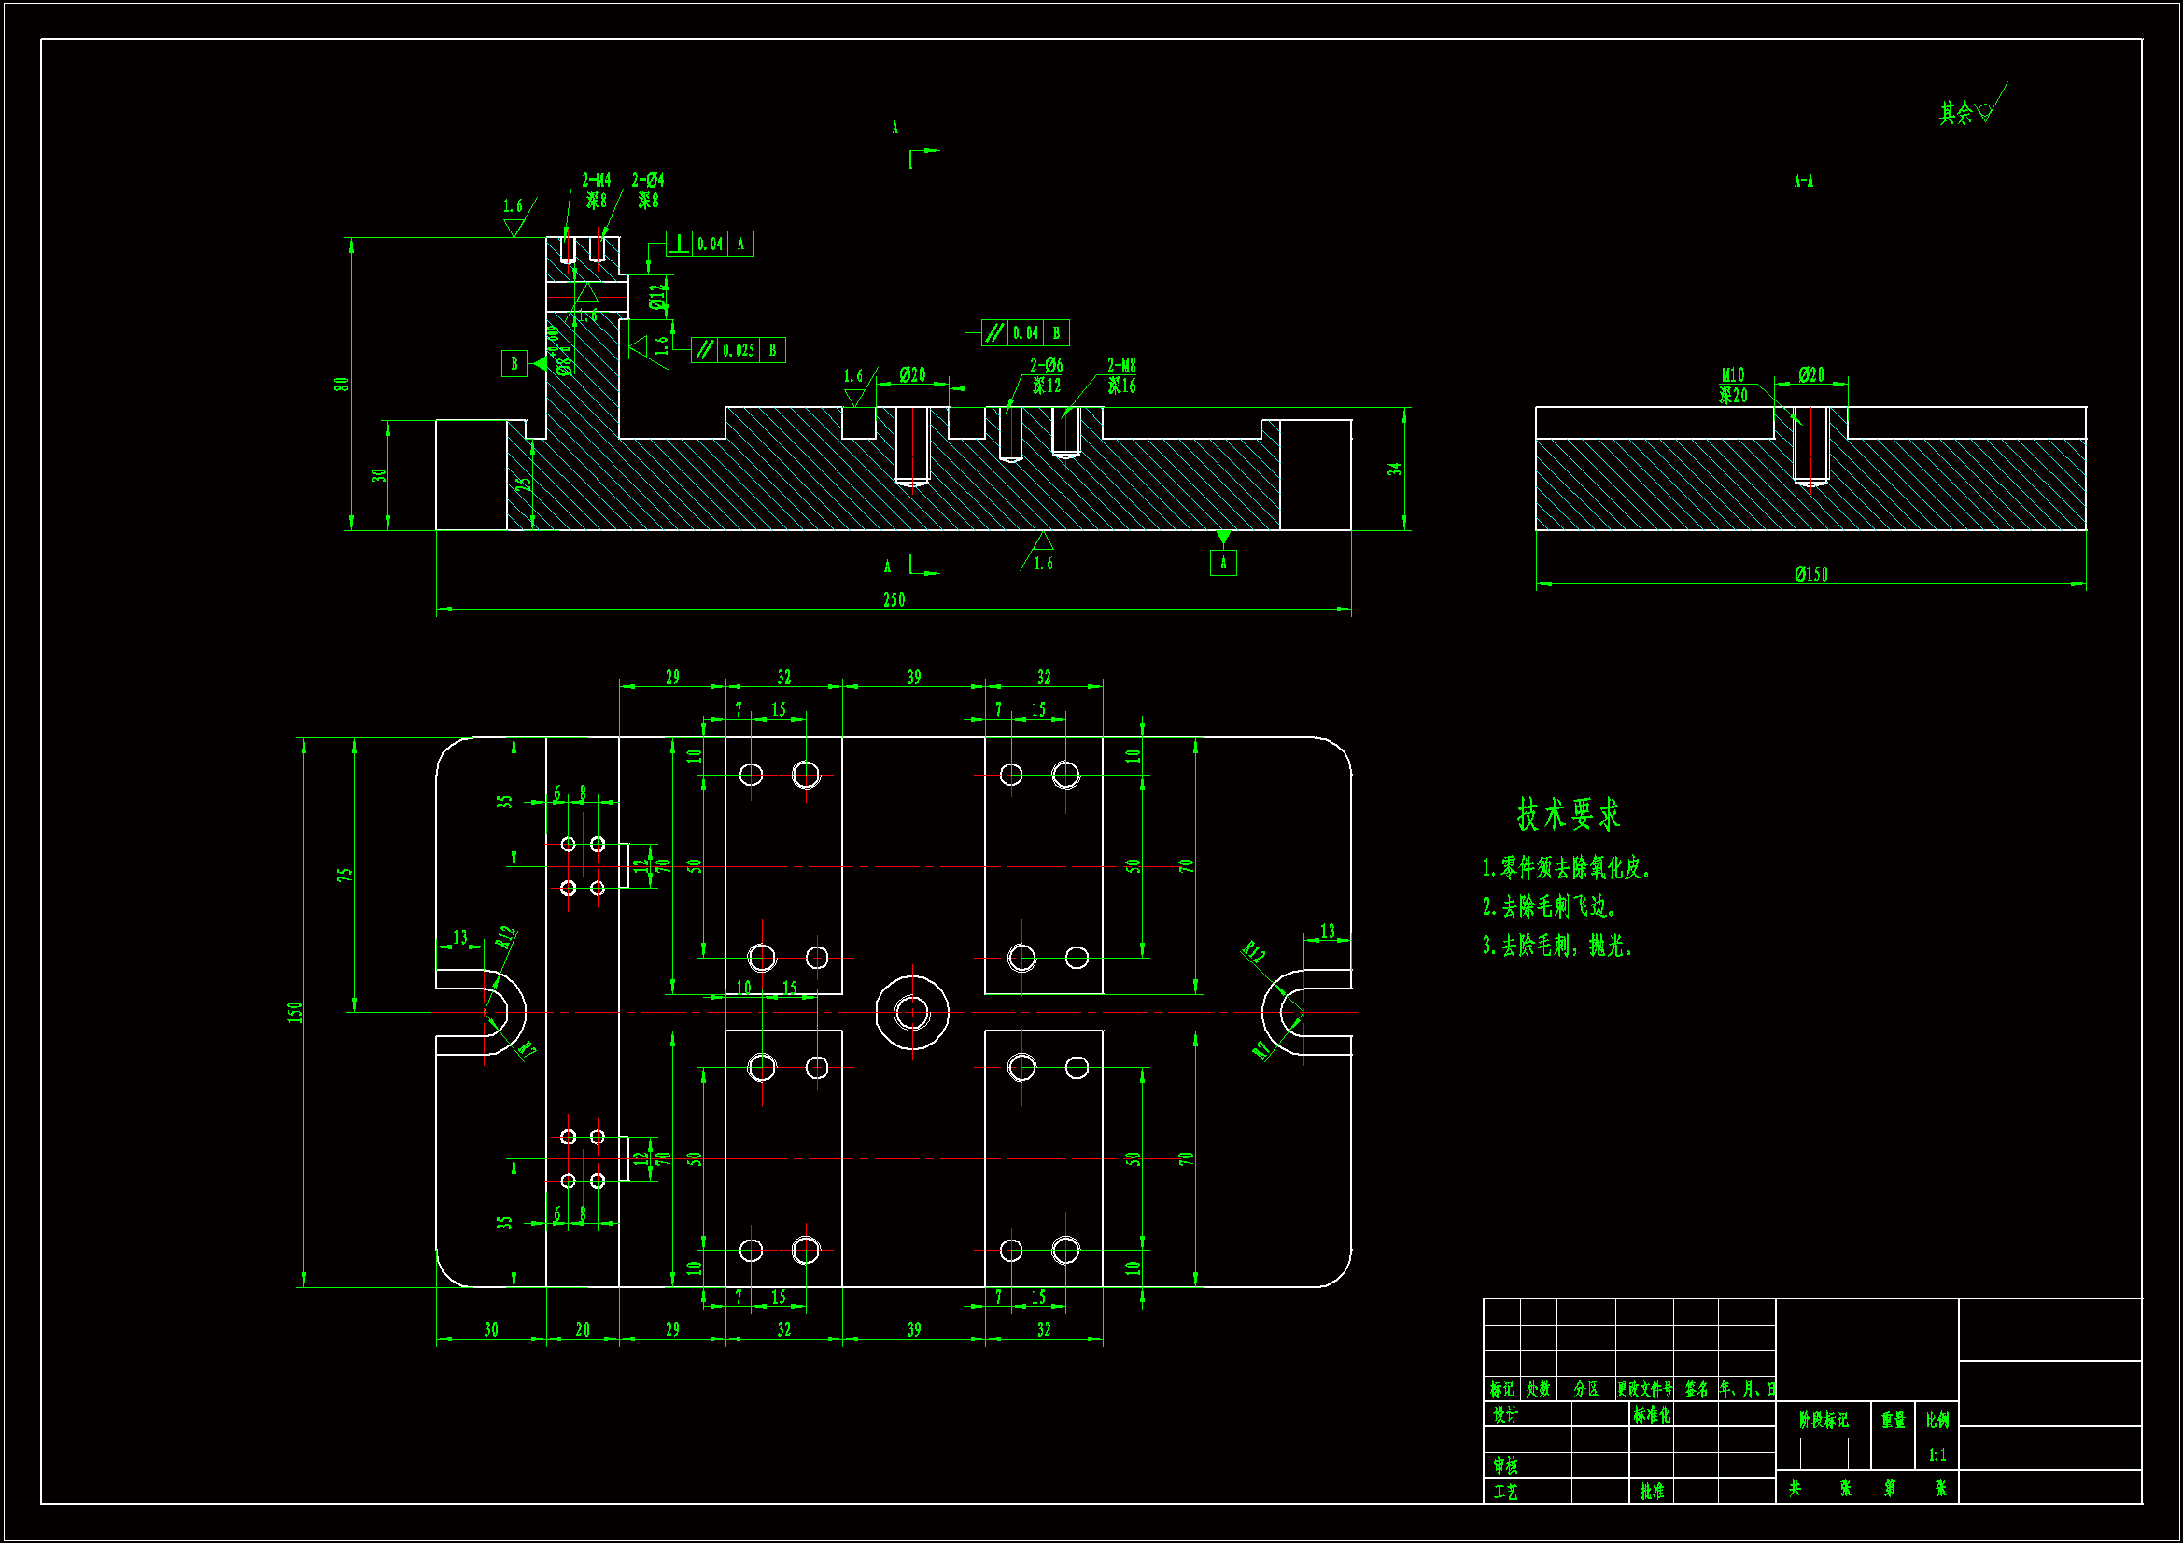Click the 阶段标记 title block cell
The height and width of the screenshot is (1543, 2183).
click(x=1823, y=1421)
